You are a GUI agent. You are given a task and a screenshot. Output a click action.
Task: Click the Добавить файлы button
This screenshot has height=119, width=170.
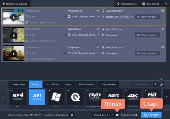15,4
